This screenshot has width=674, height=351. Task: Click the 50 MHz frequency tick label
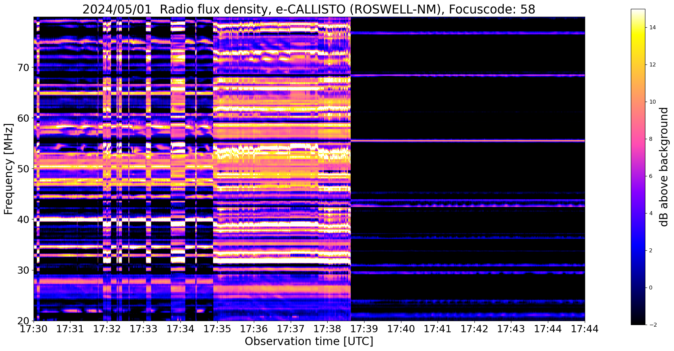[24, 168]
